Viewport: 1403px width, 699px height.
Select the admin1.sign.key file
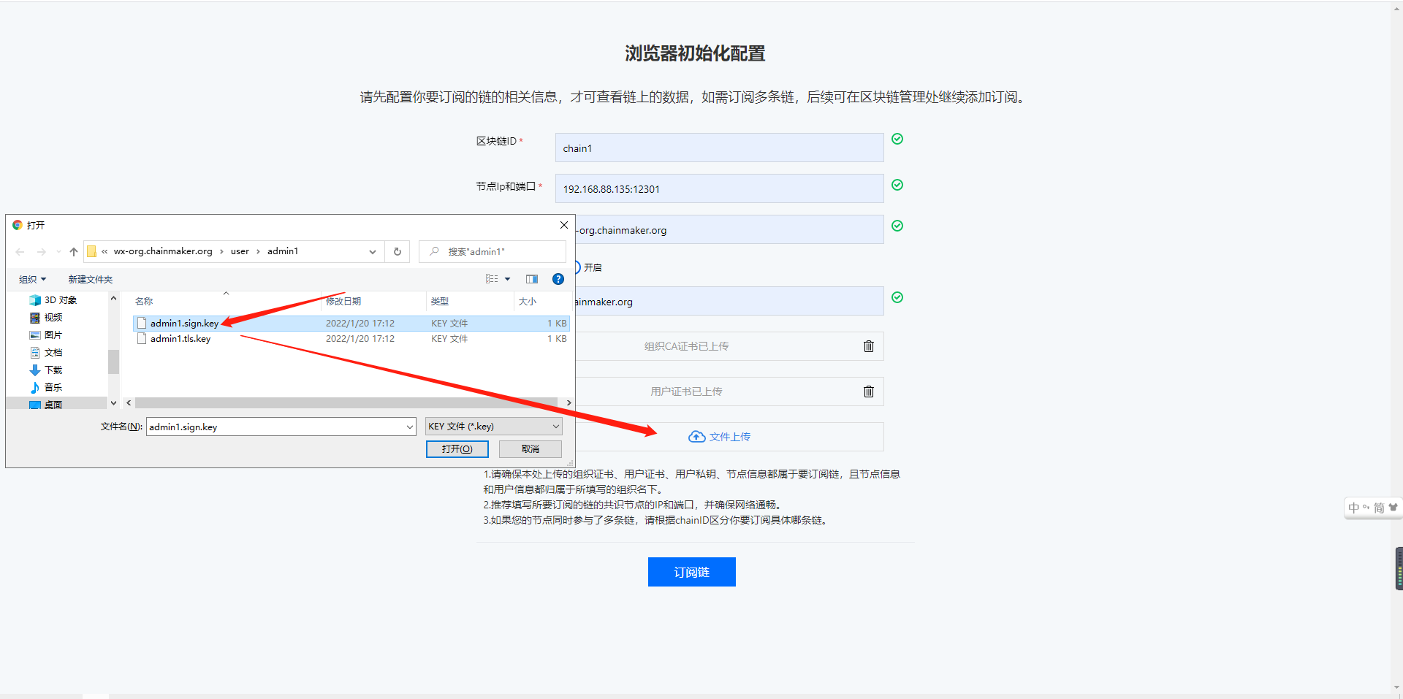[351, 323]
